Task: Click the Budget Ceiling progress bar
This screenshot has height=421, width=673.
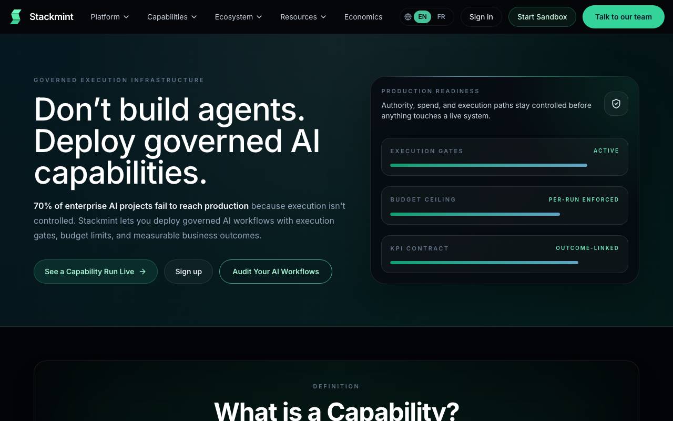Action: click(x=475, y=214)
